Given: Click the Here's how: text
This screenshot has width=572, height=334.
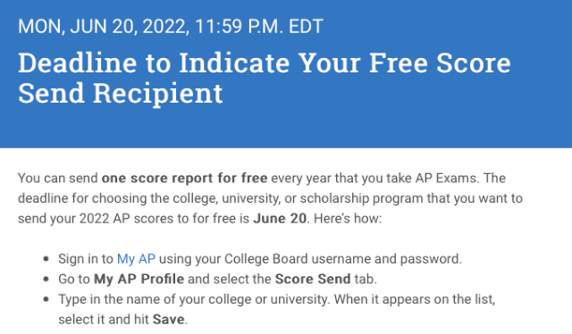Looking at the screenshot, I should pos(348,219).
